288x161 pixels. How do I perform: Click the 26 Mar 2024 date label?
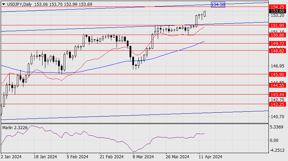click(177, 157)
